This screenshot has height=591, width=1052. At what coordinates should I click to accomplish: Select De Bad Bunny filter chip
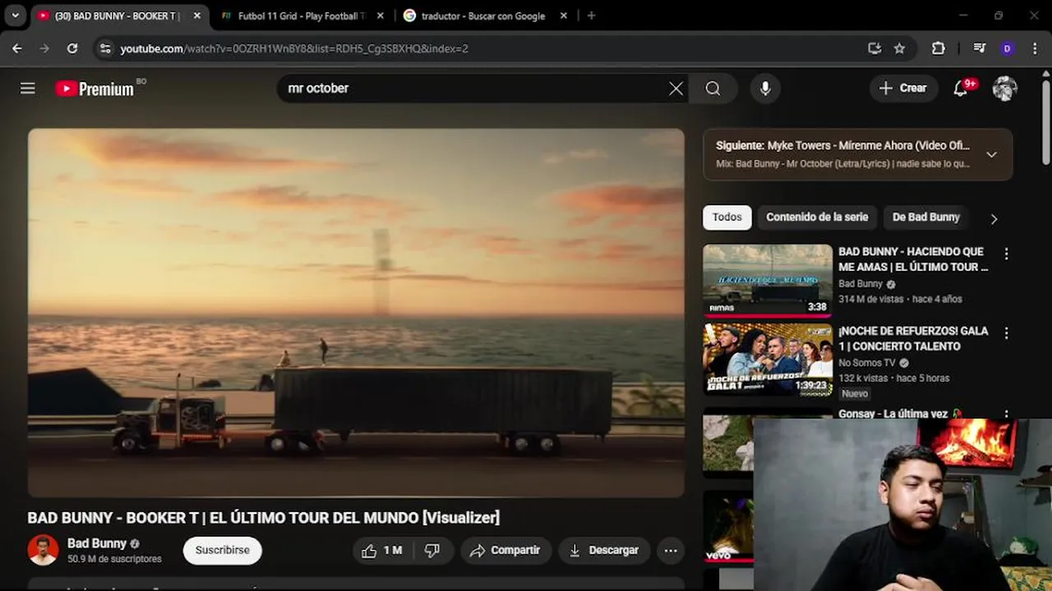pos(926,218)
